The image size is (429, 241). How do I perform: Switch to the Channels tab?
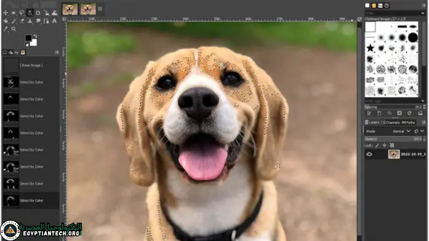[391, 122]
